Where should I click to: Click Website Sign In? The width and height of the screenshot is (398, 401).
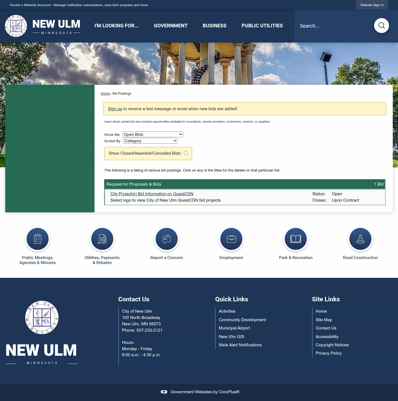point(372,5)
